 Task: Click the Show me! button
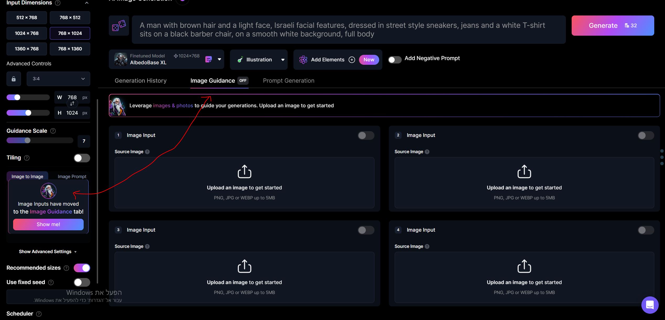48,225
